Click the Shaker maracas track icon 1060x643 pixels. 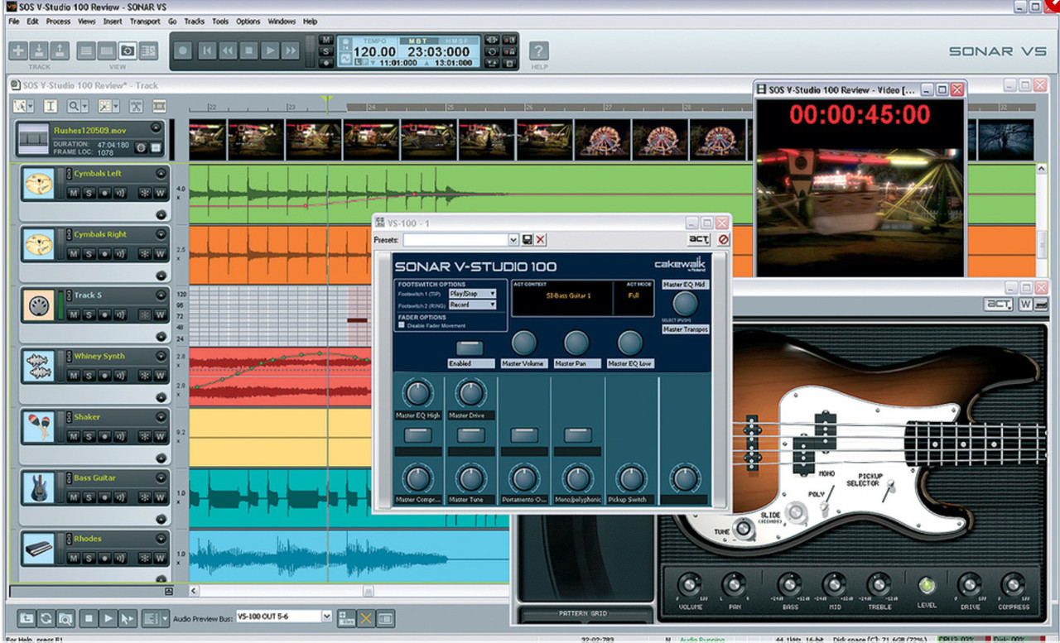(x=38, y=429)
